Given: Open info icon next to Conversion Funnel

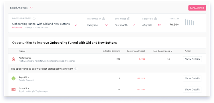Looking at the screenshot, I should 34,18.
